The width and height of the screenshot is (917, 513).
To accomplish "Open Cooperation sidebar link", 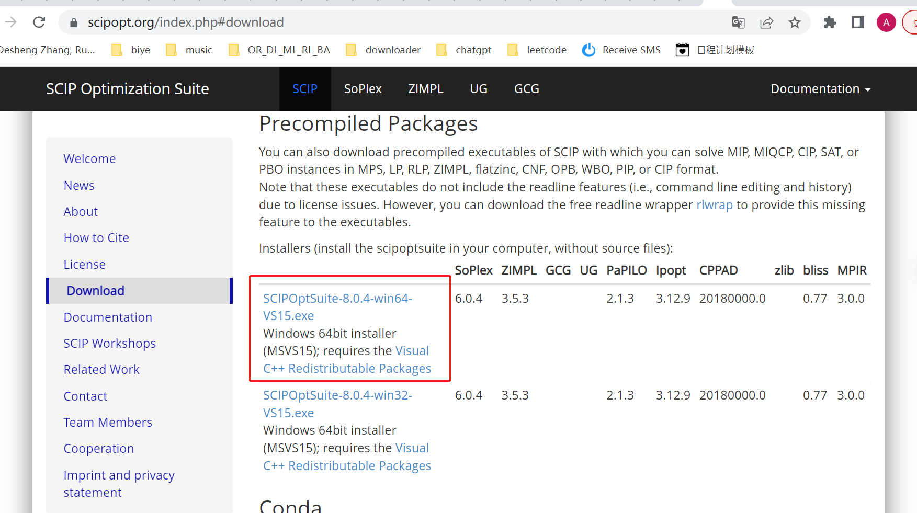I will tap(99, 449).
